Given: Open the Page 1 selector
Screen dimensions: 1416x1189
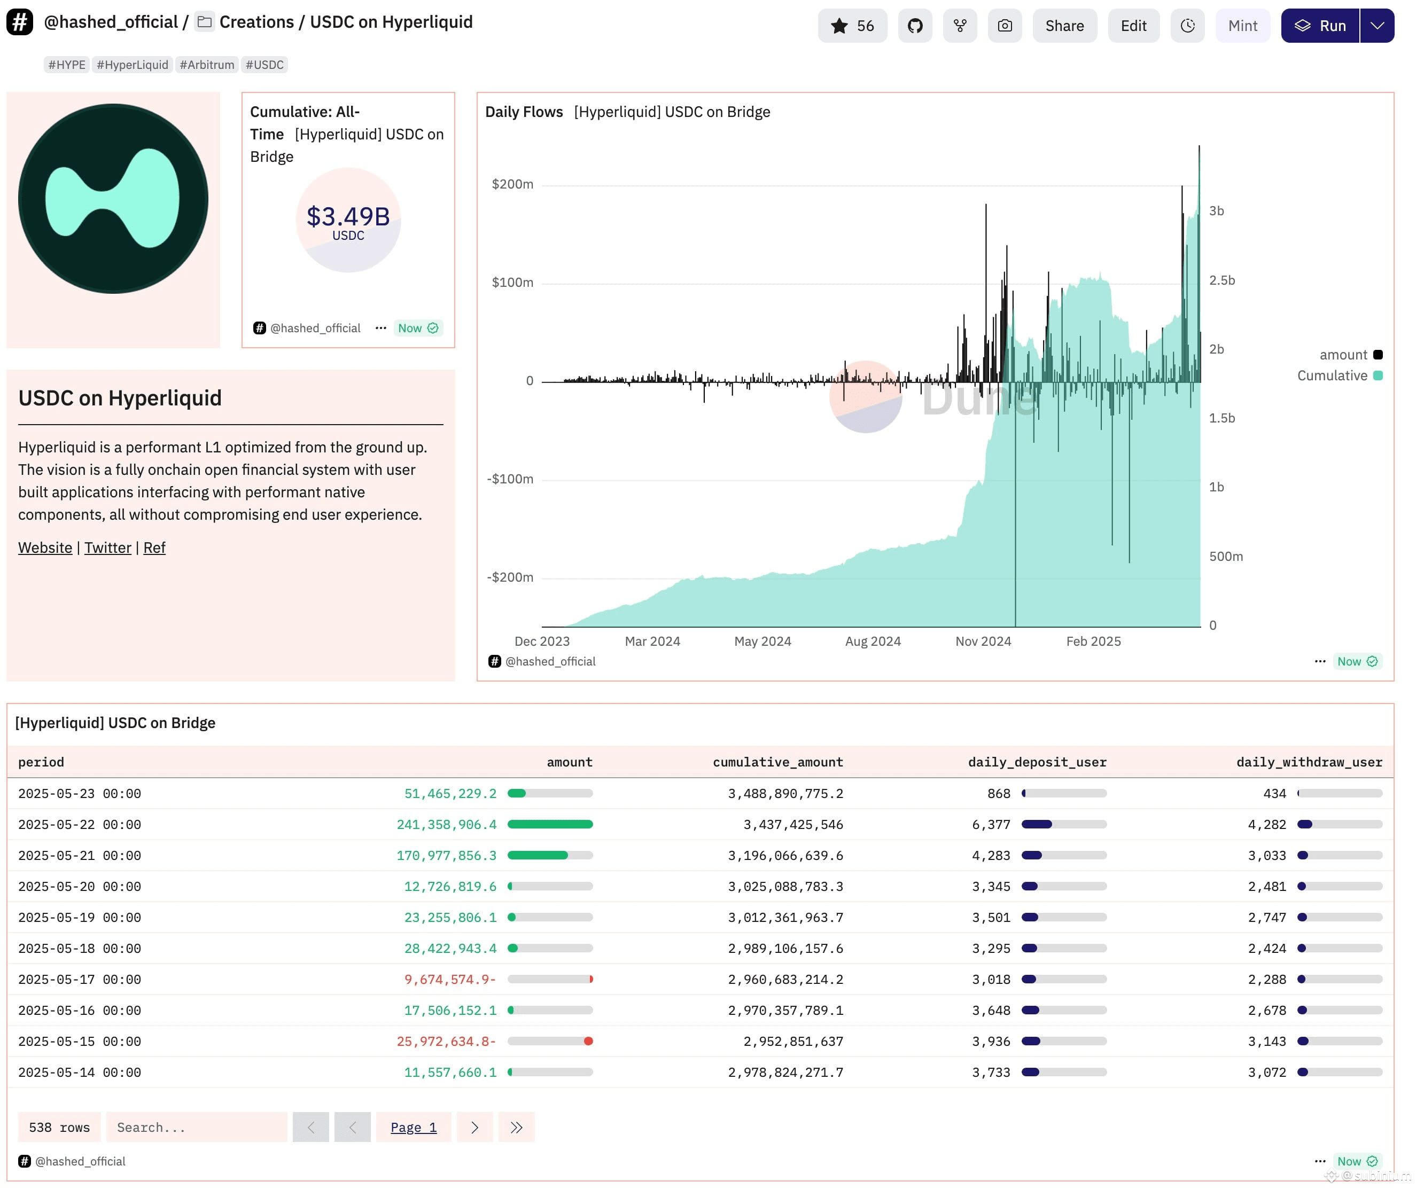Looking at the screenshot, I should coord(414,1127).
